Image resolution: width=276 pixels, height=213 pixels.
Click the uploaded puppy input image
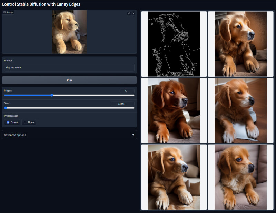(x=69, y=32)
